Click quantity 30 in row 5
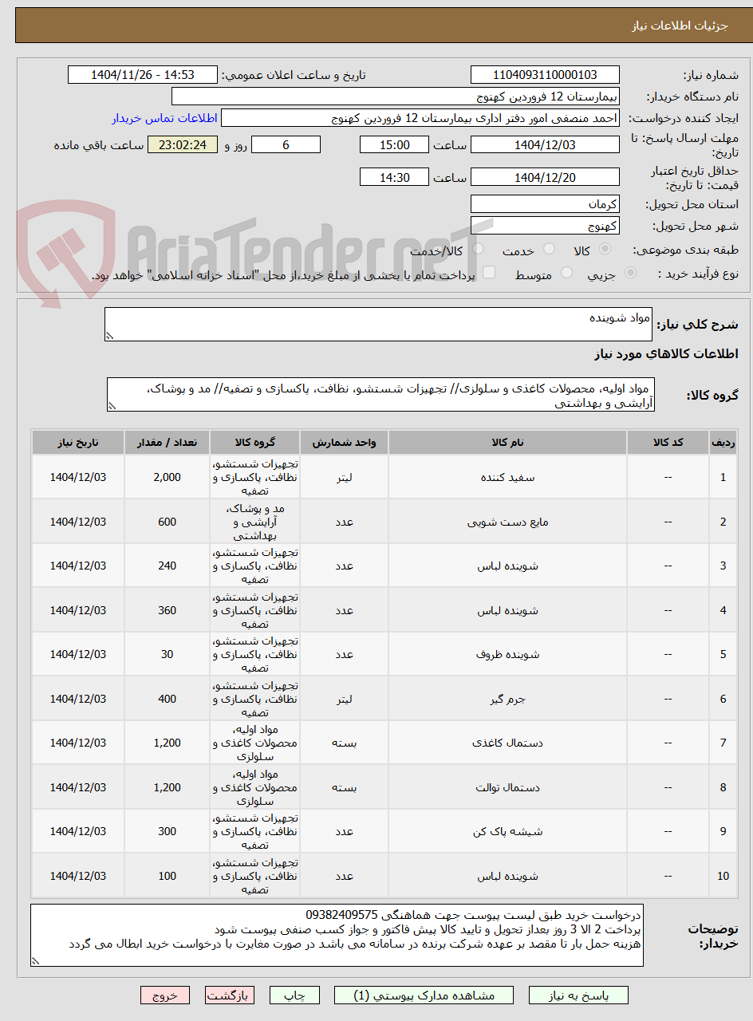This screenshot has height=1021, width=753. [167, 655]
